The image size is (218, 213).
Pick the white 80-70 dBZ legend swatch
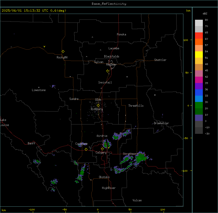tap(199, 23)
